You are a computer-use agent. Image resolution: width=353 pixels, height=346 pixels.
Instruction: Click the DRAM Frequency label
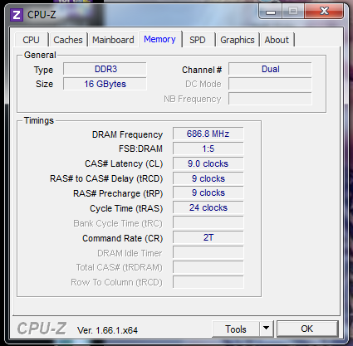[127, 134]
